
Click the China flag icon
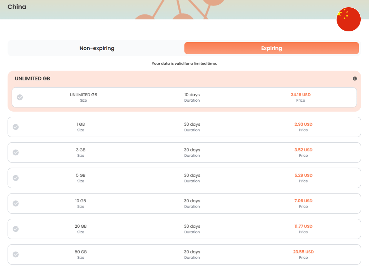click(x=348, y=19)
